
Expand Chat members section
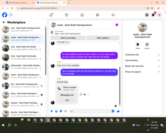142,61
